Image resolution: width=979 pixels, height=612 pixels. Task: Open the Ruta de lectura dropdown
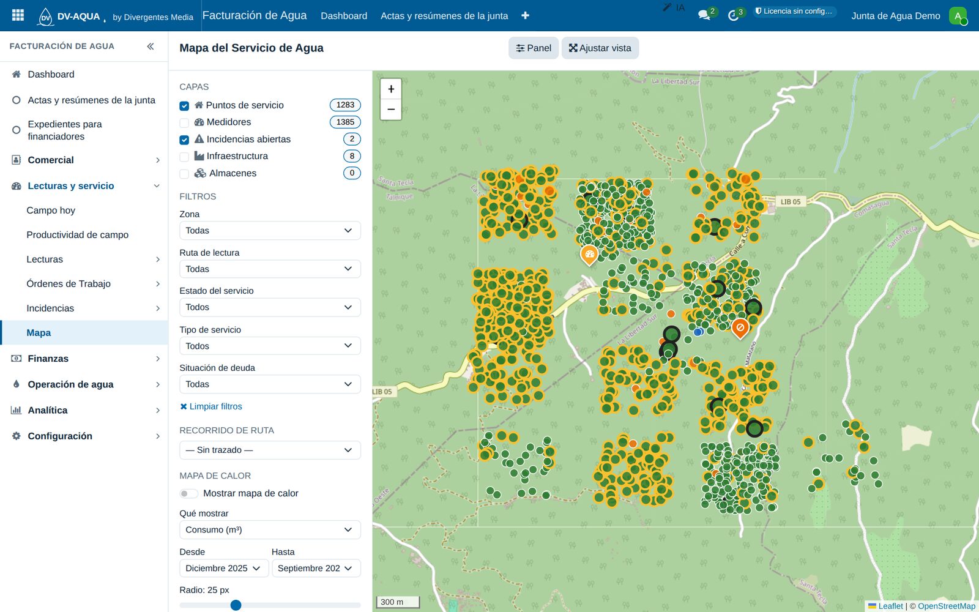270,269
